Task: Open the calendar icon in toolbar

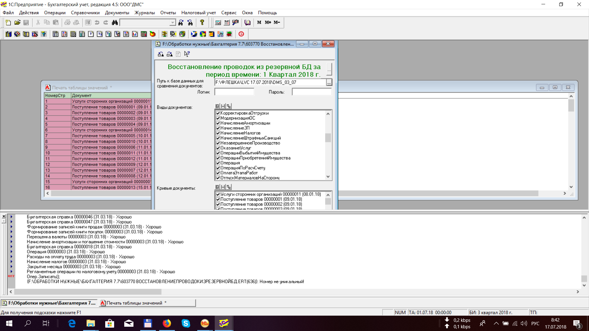Action: [227, 22]
